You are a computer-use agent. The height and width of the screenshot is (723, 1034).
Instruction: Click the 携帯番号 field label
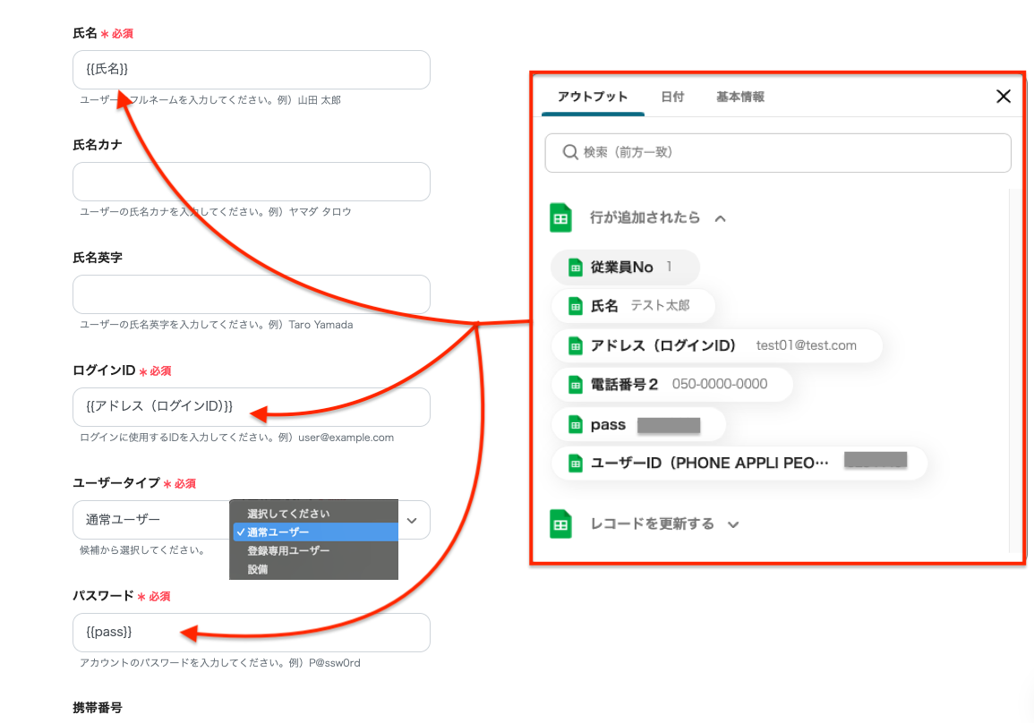tap(98, 708)
